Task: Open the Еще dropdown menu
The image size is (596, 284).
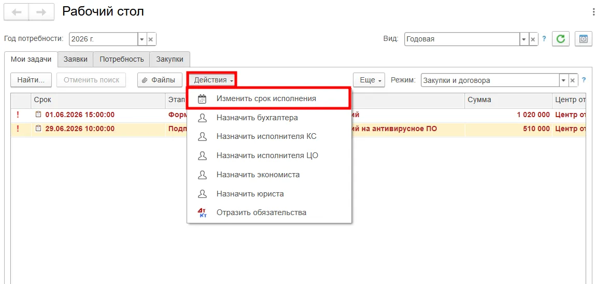Action: coord(369,80)
